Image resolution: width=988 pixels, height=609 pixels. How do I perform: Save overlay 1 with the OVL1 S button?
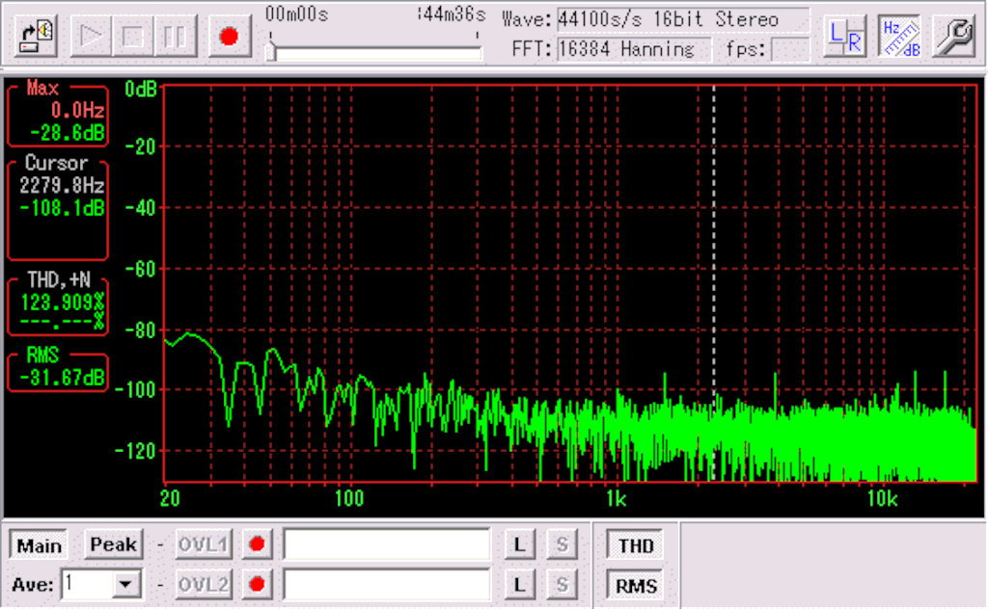coord(563,544)
